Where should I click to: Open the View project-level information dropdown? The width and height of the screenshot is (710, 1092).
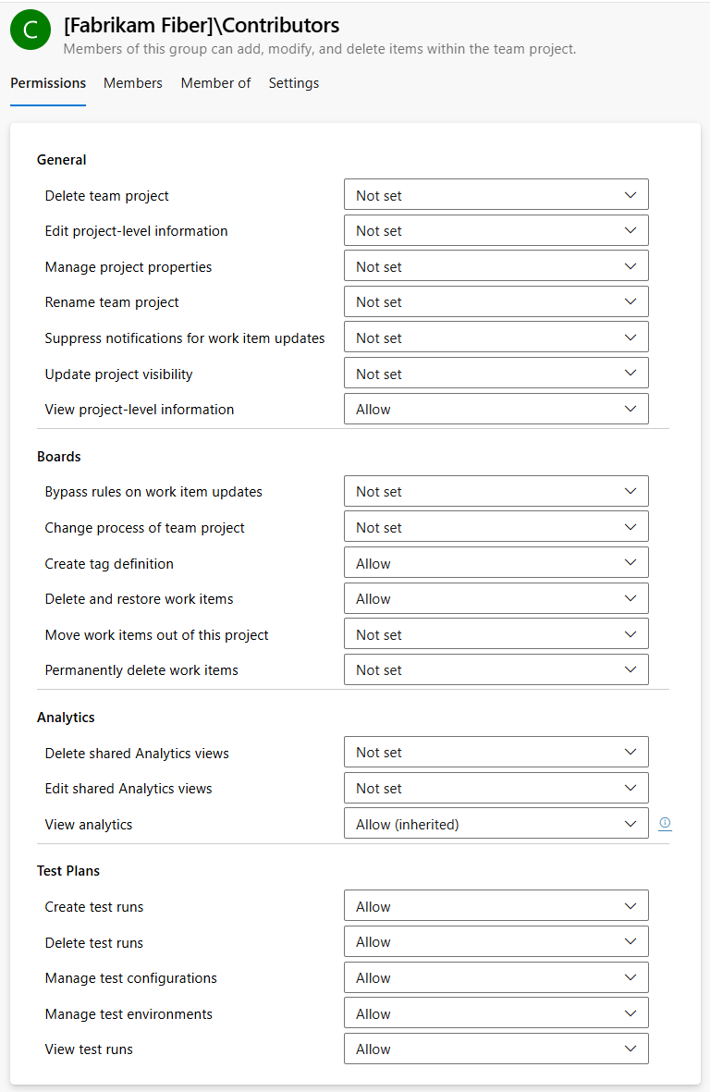click(496, 408)
